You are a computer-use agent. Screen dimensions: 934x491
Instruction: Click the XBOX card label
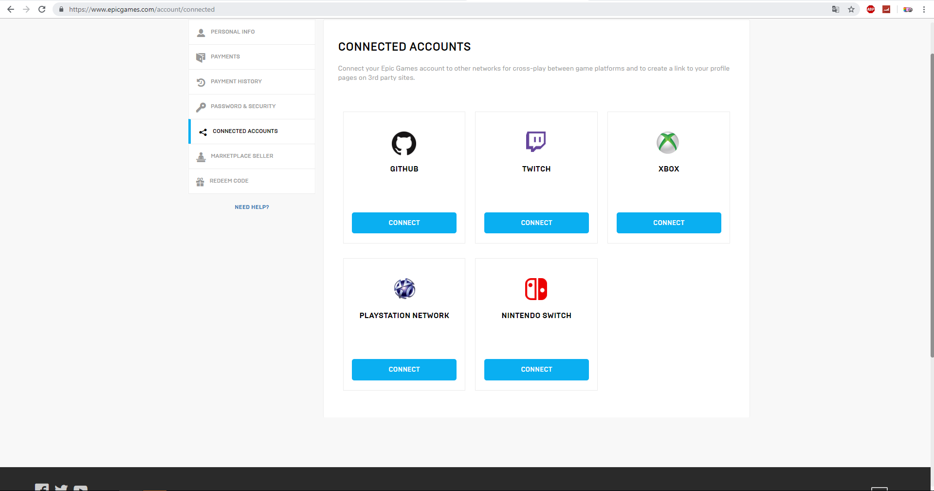pyautogui.click(x=669, y=169)
